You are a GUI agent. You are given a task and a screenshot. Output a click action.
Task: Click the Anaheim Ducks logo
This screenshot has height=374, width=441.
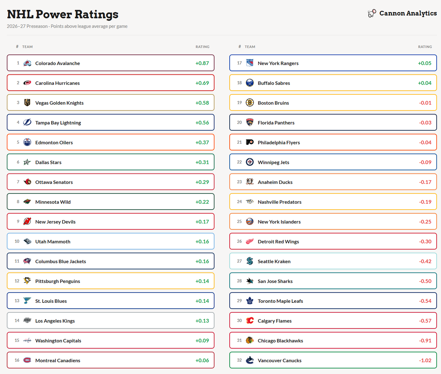(x=250, y=182)
